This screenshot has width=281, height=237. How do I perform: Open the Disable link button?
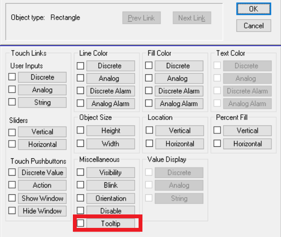point(111,211)
